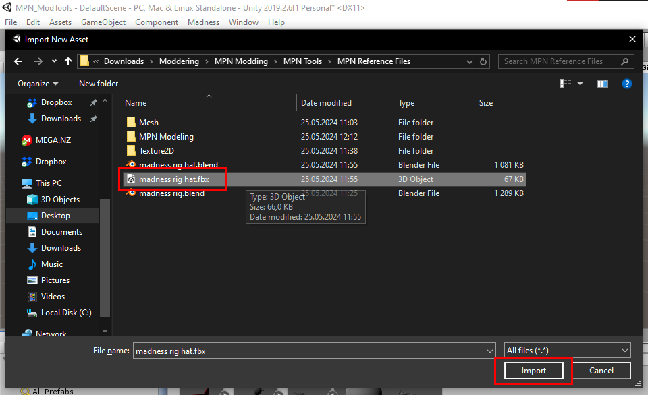Open Unity's Window menu

244,22
